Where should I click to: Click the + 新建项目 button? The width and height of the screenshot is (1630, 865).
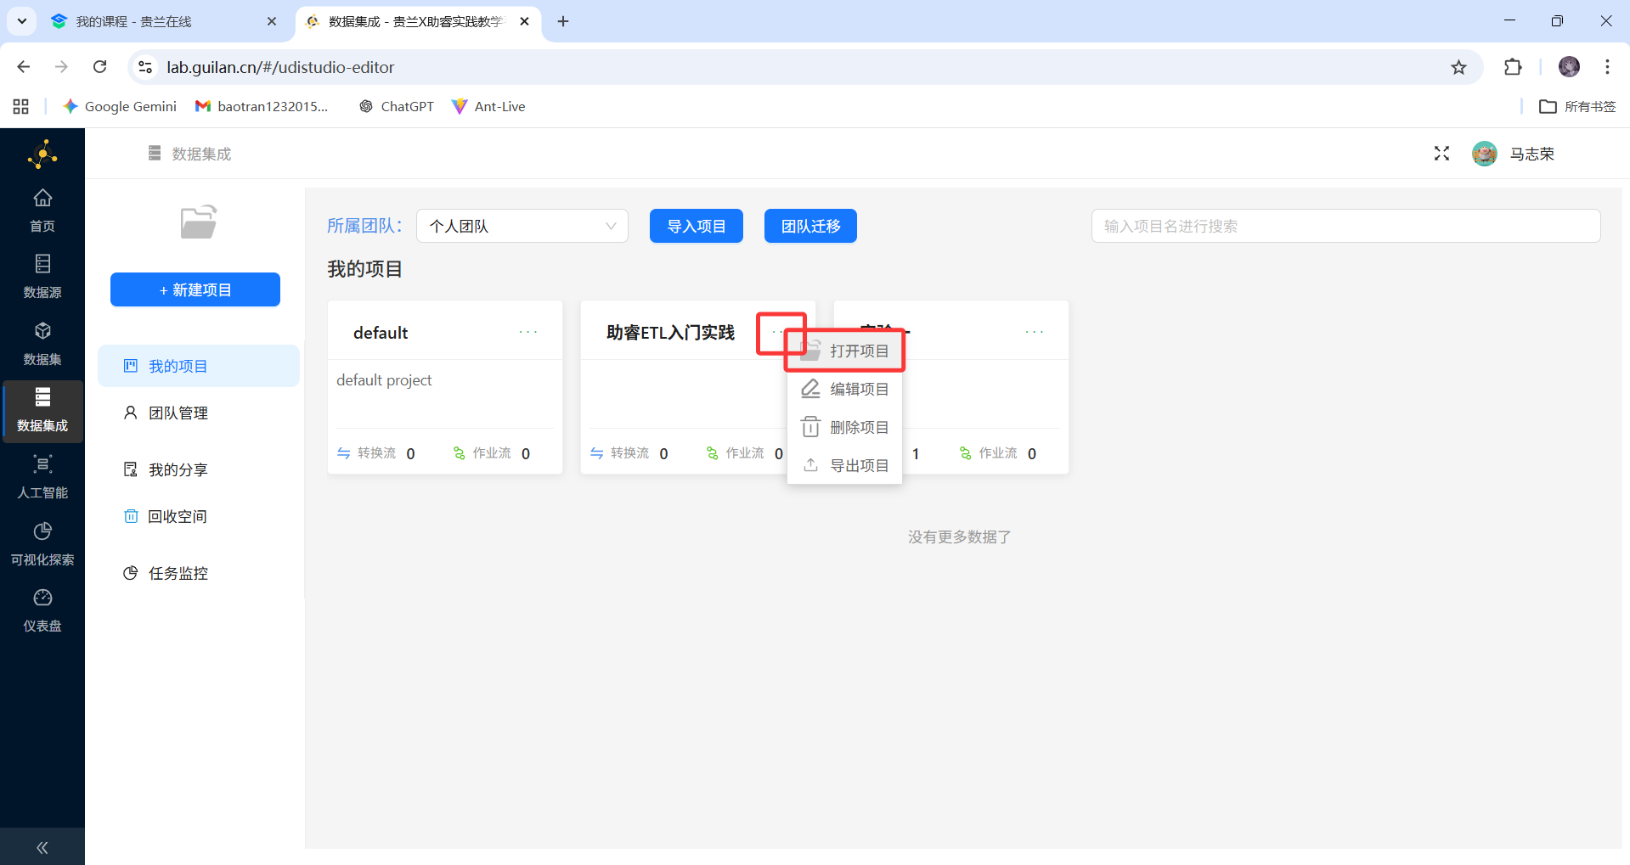tap(195, 289)
